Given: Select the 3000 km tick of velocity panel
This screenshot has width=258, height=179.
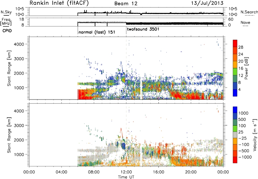Looking at the screenshot, I should pos(19,125).
